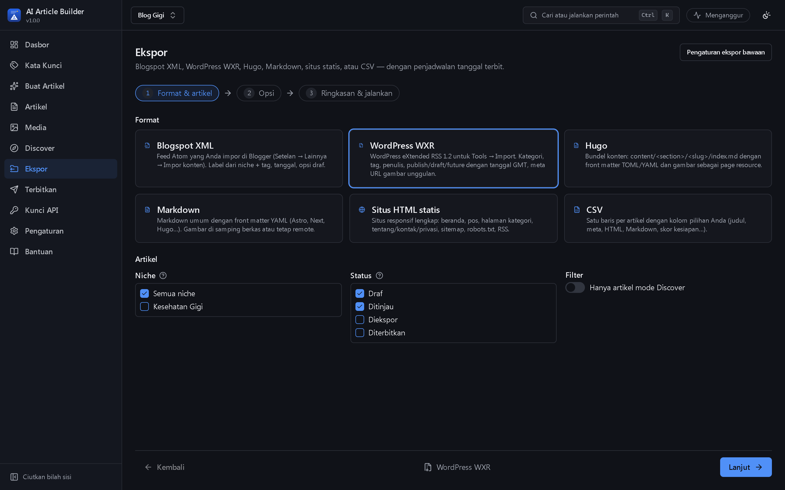
Task: Click the Lanjut button
Action: [746, 467]
